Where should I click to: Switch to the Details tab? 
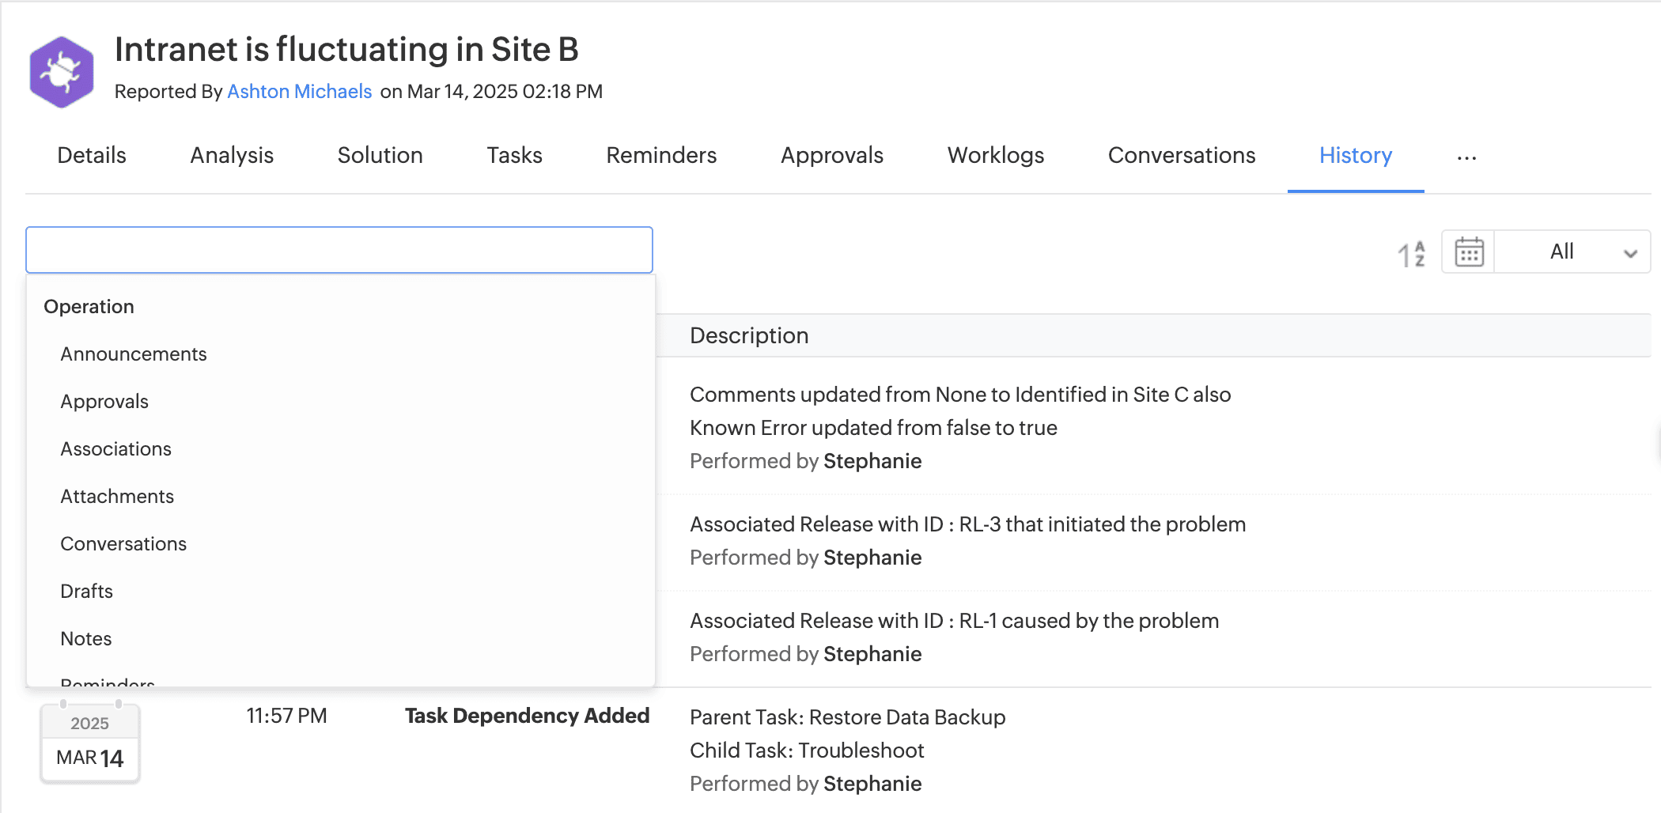[92, 156]
